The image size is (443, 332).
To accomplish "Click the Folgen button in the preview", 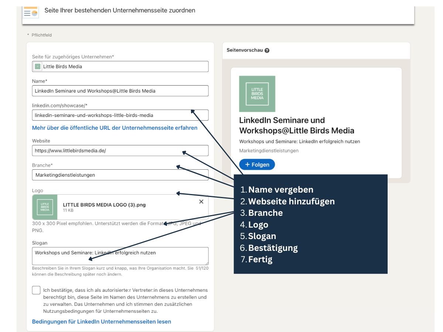I will (x=257, y=165).
